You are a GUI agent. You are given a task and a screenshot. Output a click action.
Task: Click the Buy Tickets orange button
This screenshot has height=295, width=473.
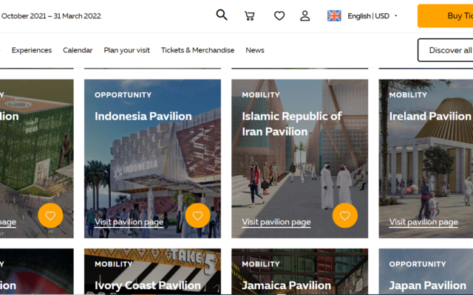click(x=445, y=15)
